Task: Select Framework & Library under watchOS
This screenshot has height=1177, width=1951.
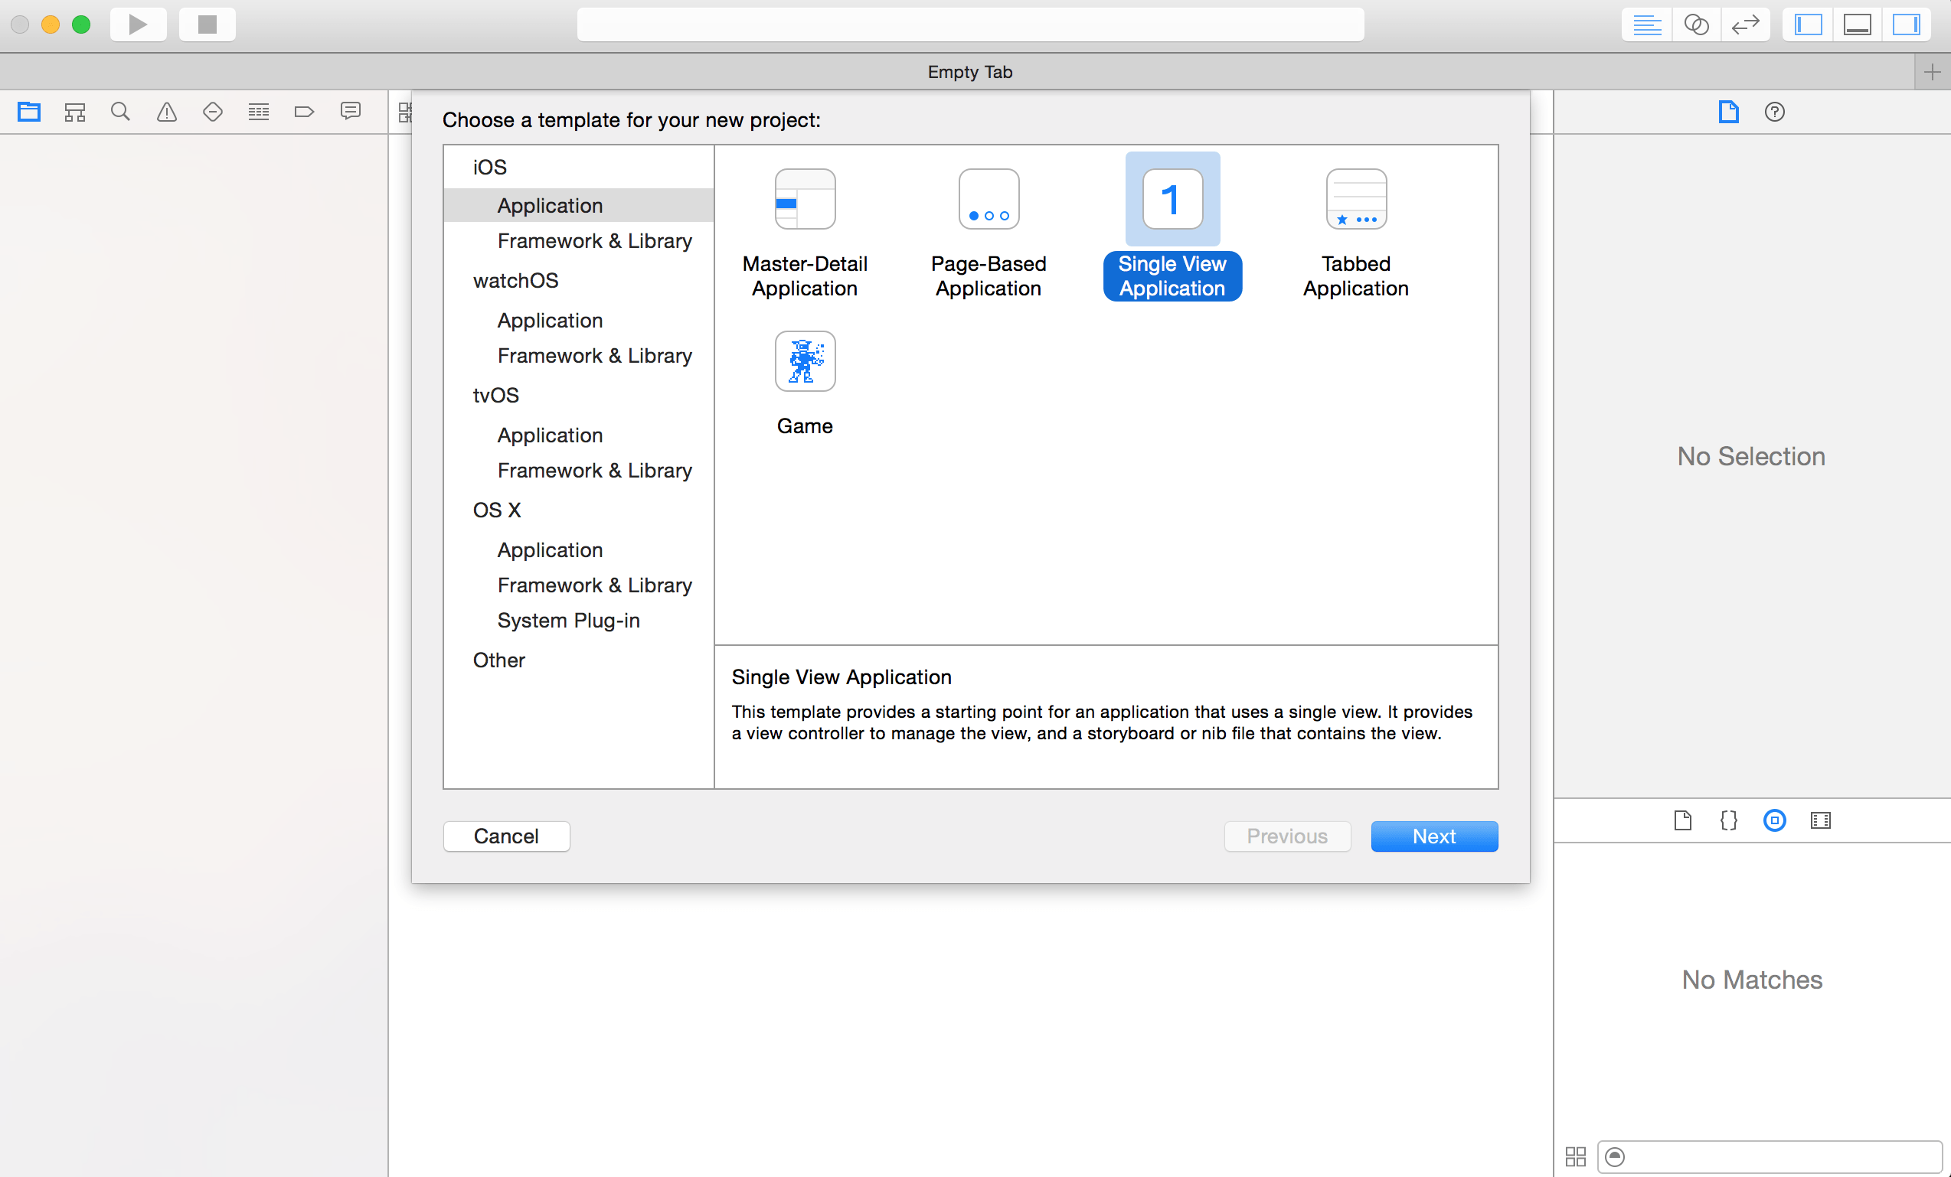Action: pos(594,355)
